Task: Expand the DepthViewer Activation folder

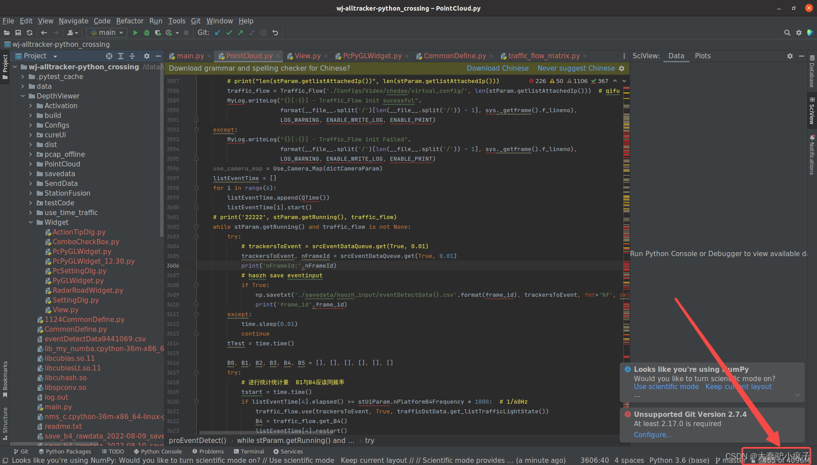Action: coord(31,106)
